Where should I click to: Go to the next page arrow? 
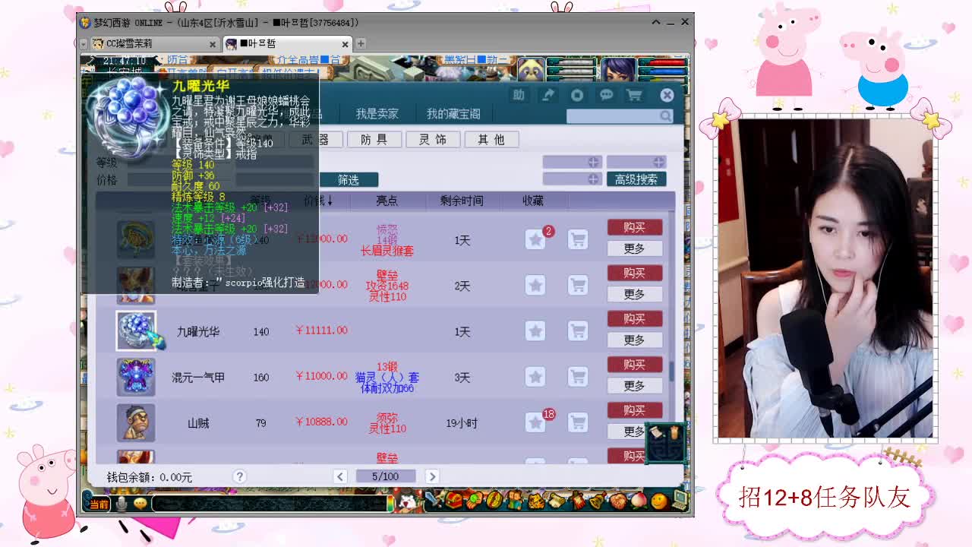pos(432,476)
